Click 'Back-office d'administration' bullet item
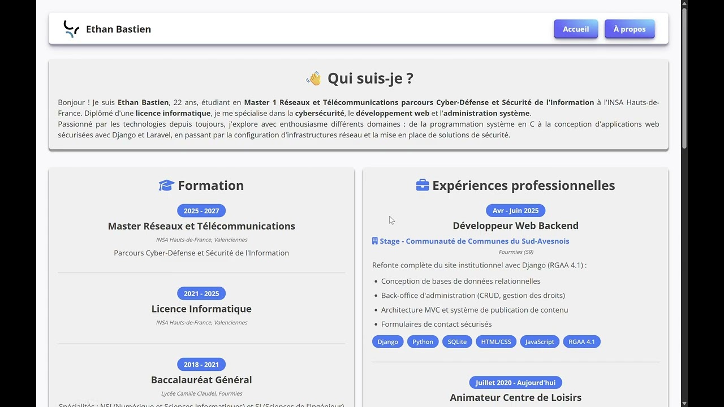This screenshot has height=407, width=724. 473,295
